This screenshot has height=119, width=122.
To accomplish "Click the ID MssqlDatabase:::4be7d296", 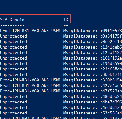I will pyautogui.click(x=93, y=102).
